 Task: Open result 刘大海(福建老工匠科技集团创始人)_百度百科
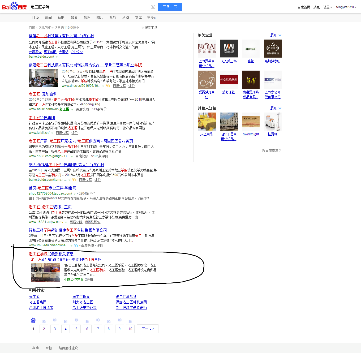[66, 165]
